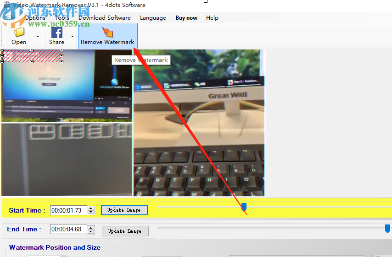This screenshot has height=257, width=392.
Task: Increase End Time with up stepper
Action: click(x=91, y=227)
